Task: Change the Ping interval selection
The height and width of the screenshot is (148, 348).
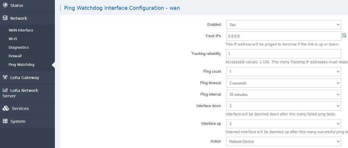Action: pyautogui.click(x=283, y=94)
